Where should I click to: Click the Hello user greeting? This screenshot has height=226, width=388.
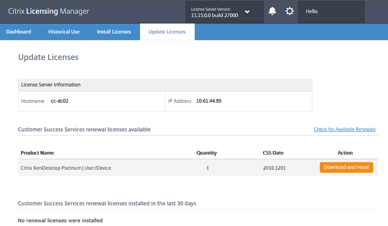click(x=312, y=11)
